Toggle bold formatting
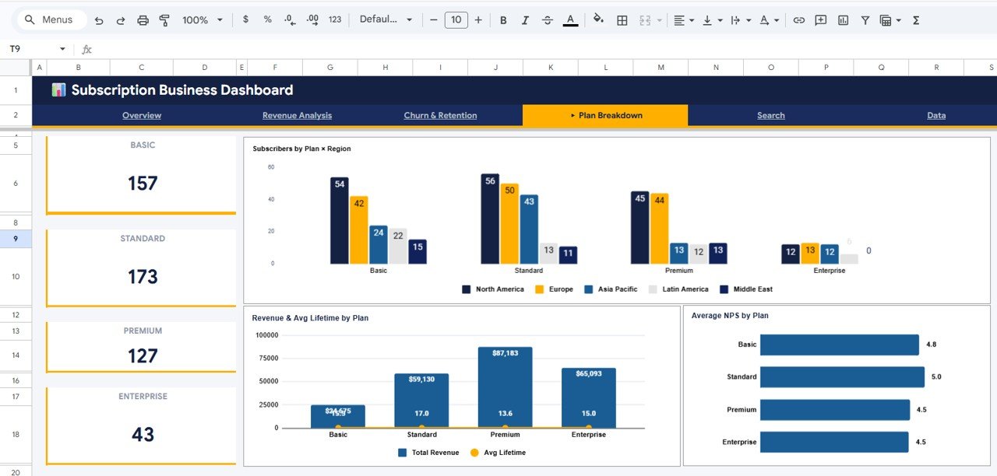 point(502,19)
